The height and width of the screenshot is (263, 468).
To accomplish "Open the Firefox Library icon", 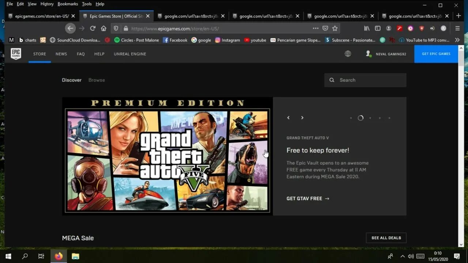I will pyautogui.click(x=367, y=28).
